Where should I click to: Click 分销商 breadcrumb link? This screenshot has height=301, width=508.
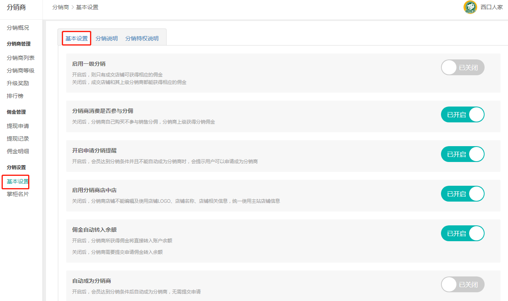tap(60, 7)
